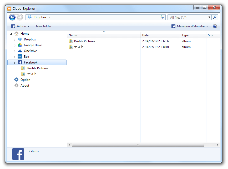
Task: Click the New folder button
Action: point(44,26)
